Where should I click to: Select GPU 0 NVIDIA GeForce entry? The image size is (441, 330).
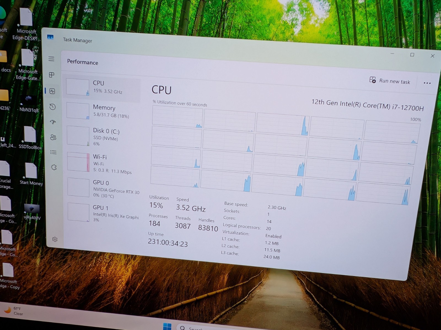[103, 189]
